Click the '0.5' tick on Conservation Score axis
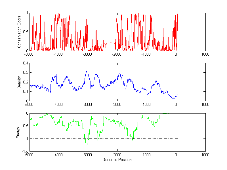This screenshot has height=170, width=227. [x=25, y=32]
